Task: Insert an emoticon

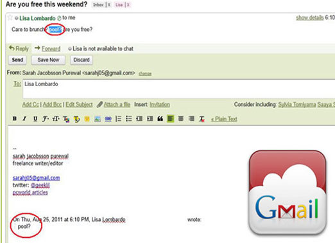Action: coord(87,119)
